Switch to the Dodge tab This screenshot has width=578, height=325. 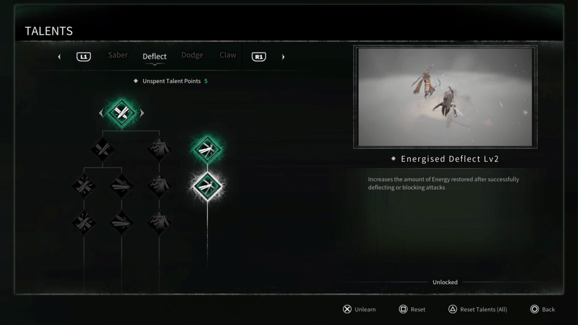(x=192, y=55)
